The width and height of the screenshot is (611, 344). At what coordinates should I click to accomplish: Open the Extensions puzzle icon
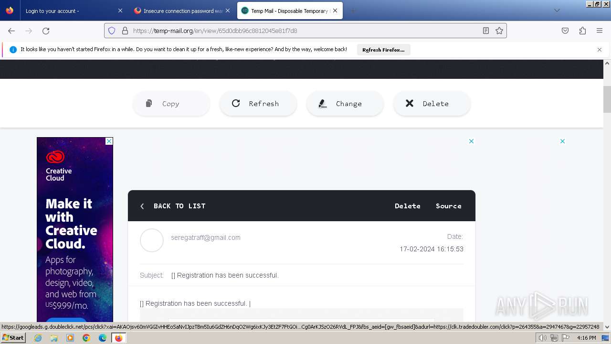(582, 31)
